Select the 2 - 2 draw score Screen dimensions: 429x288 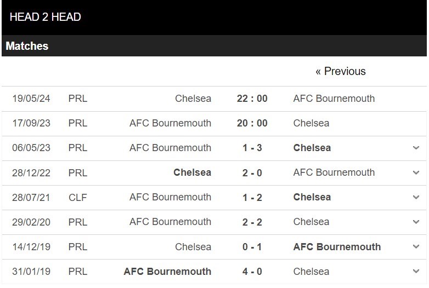pyautogui.click(x=252, y=222)
